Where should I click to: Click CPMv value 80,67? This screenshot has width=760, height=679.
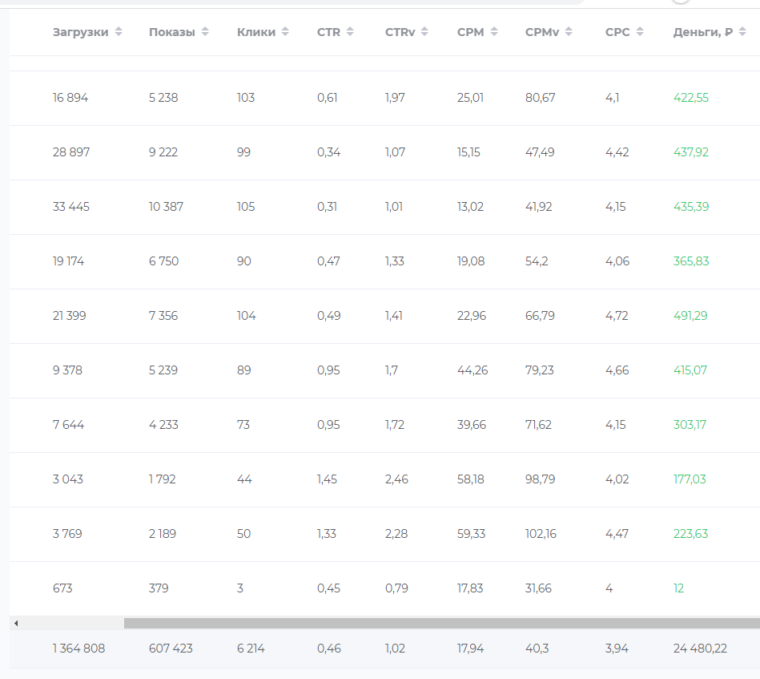[x=541, y=98]
